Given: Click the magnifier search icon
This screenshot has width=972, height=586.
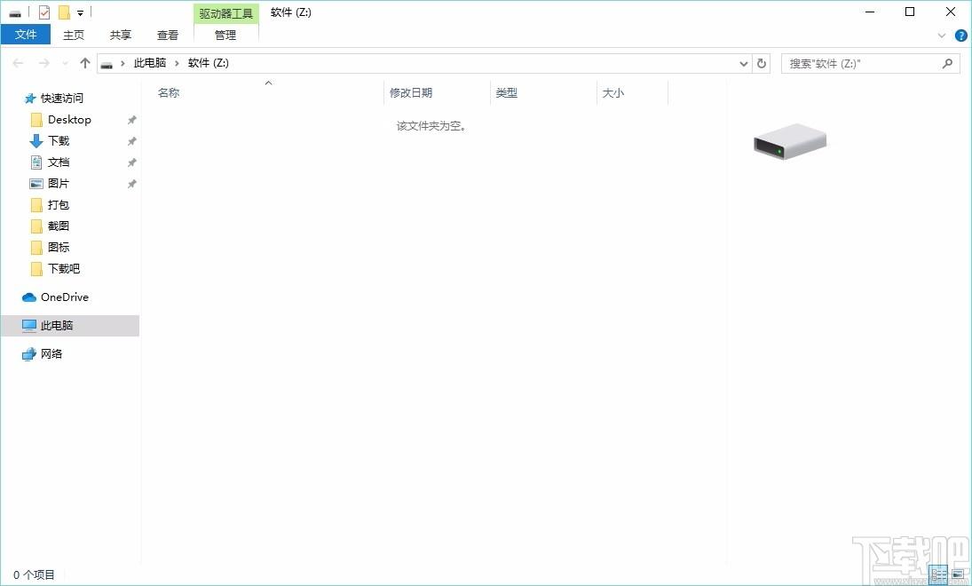Looking at the screenshot, I should point(947,63).
